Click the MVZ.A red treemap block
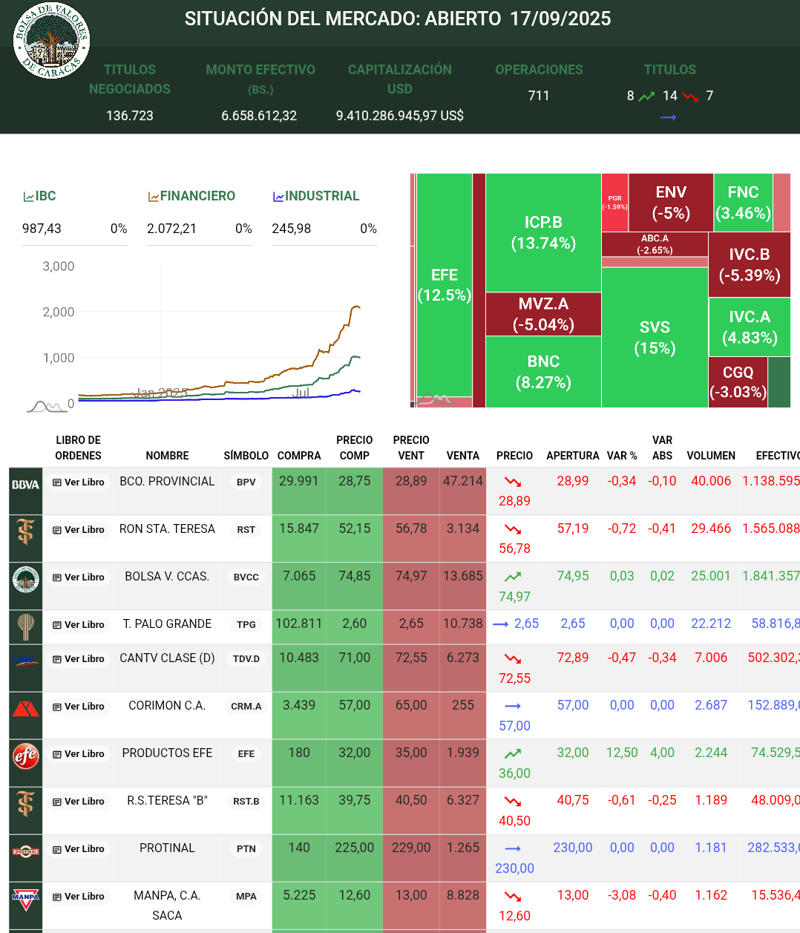The width and height of the screenshot is (800, 933). 543,314
